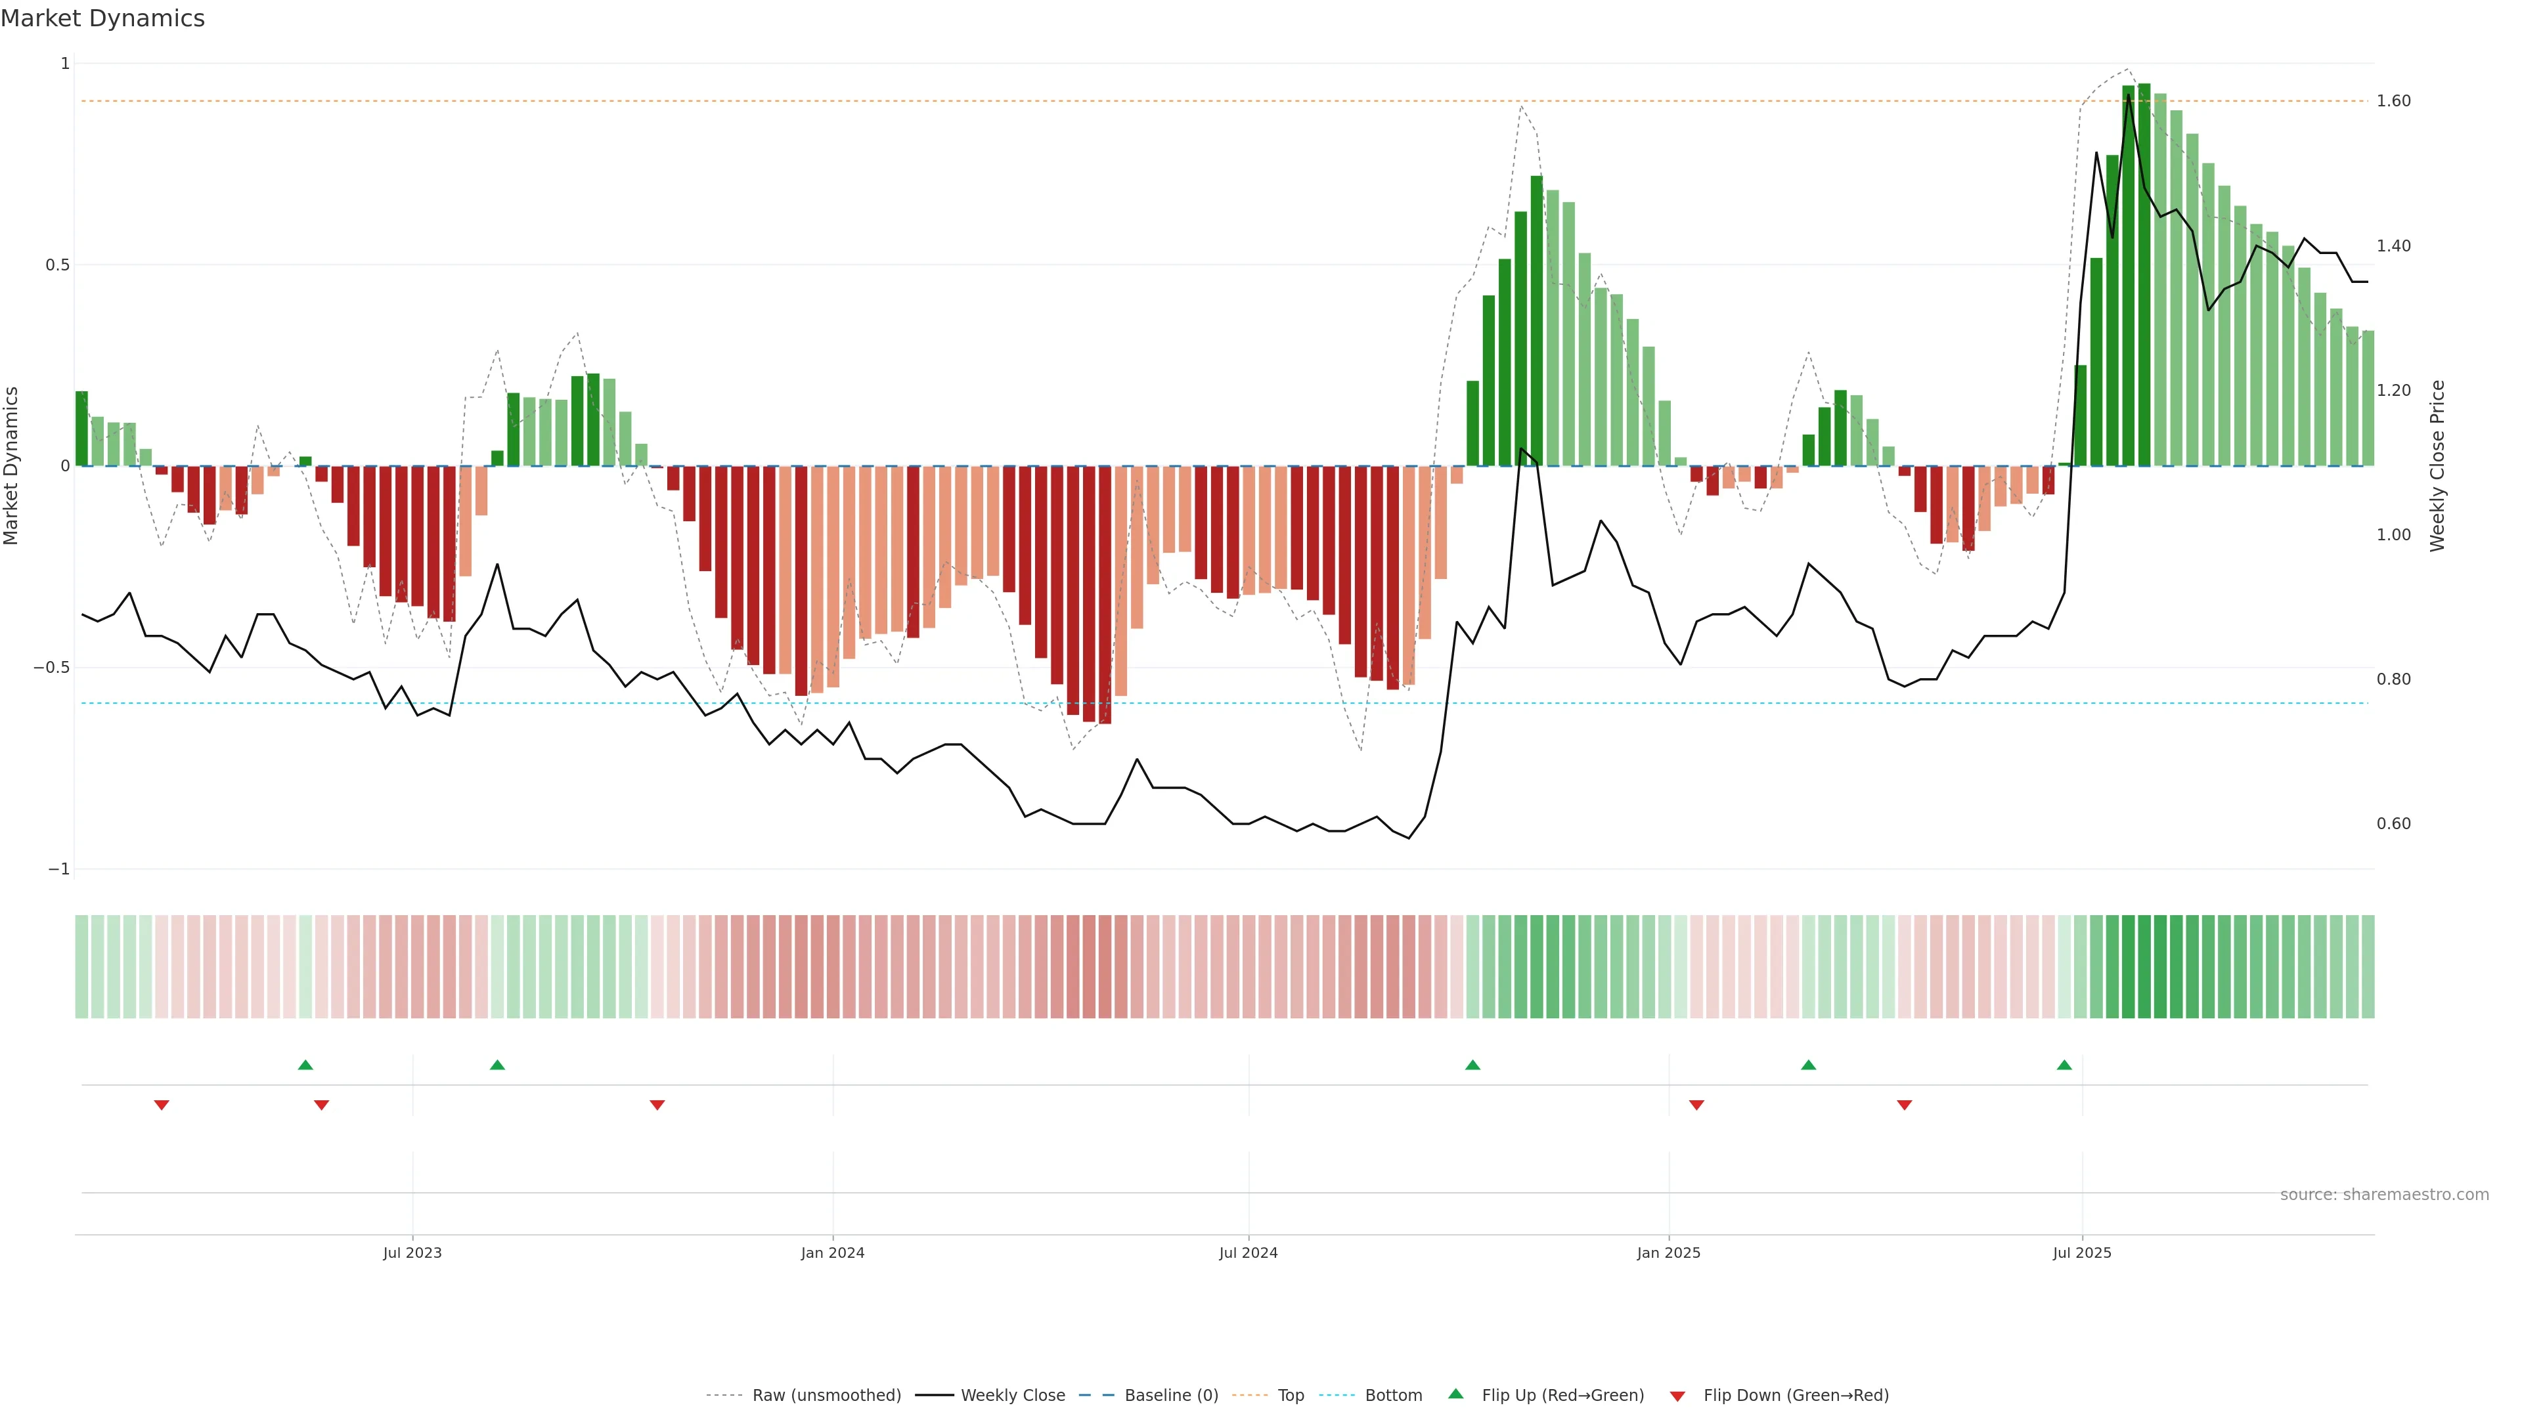Click green flip-up marker just before Jul 2025

point(2064,1065)
